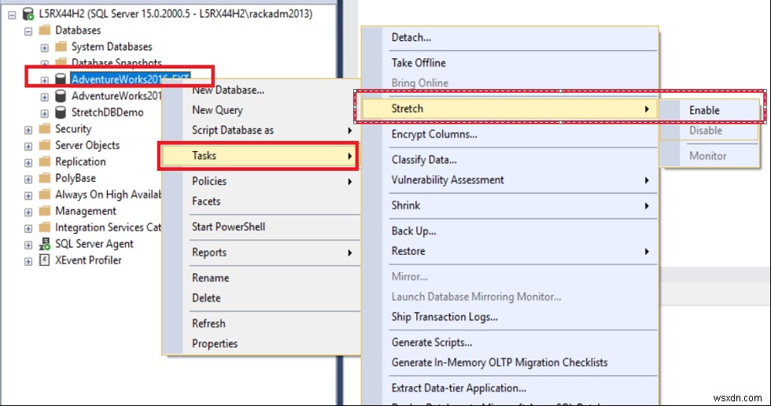Select Encrypt Columns... menu item
This screenshot has height=406, width=771.
tap(511, 135)
